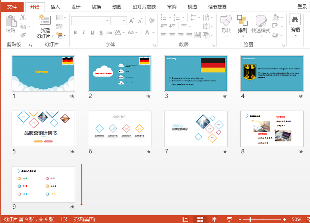310x223 pixels.
Task: Switch to the 设计 tab
Action: click(76, 7)
